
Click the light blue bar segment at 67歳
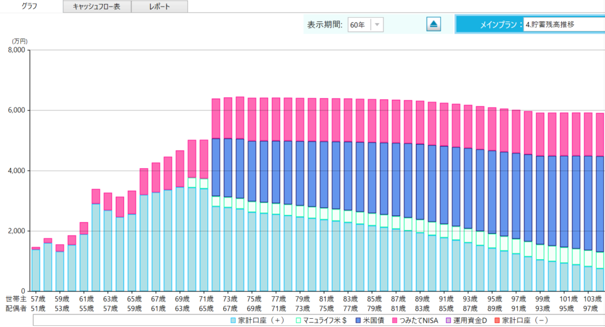[156, 242]
